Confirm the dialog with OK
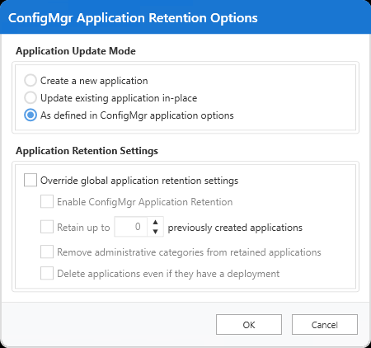 249,325
